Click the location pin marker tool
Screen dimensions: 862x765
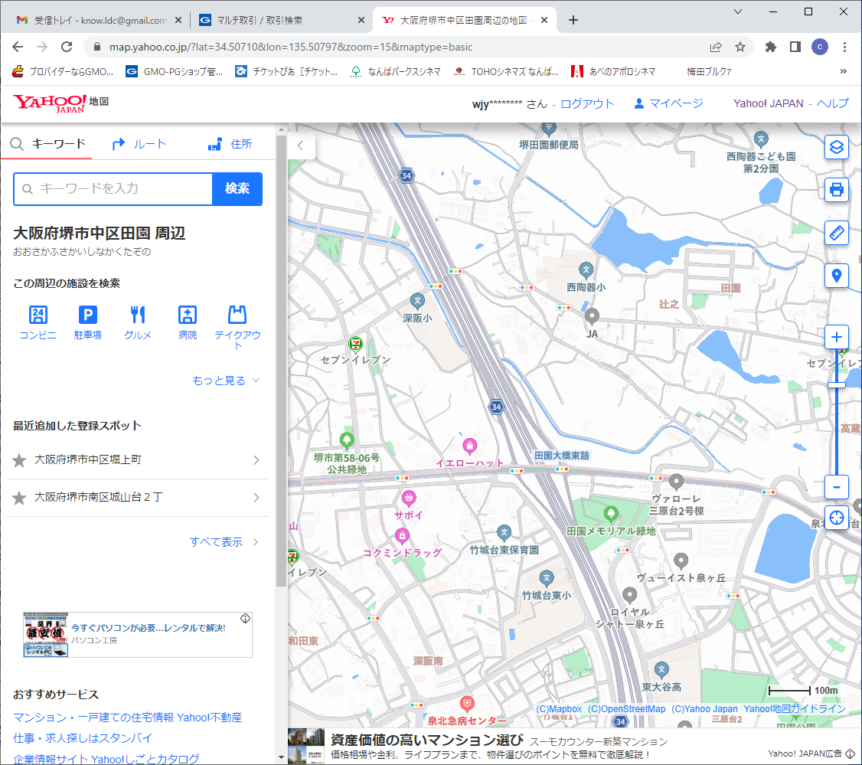836,276
